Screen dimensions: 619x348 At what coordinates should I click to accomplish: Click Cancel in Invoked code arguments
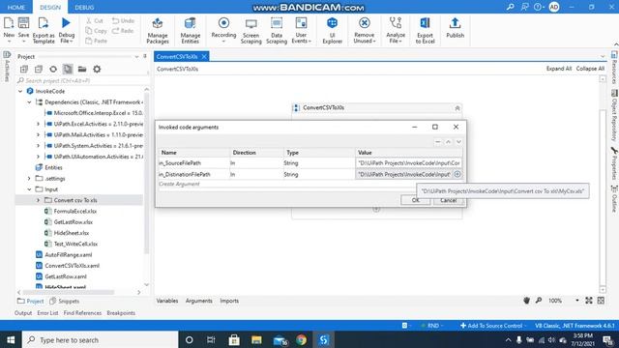[448, 200]
